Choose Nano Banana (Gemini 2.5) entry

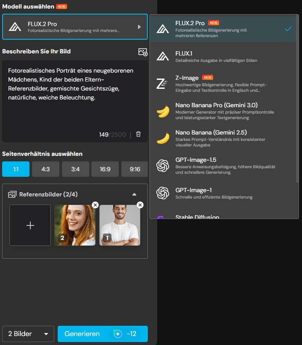(223, 138)
